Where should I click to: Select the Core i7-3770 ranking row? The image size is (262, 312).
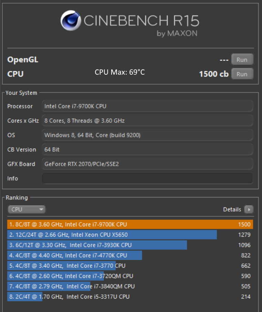pyautogui.click(x=130, y=266)
